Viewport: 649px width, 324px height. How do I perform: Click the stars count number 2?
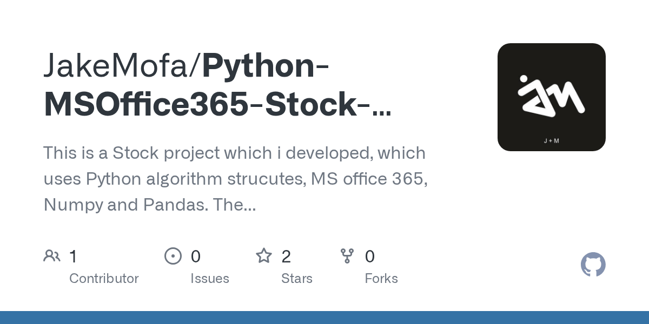[286, 256]
